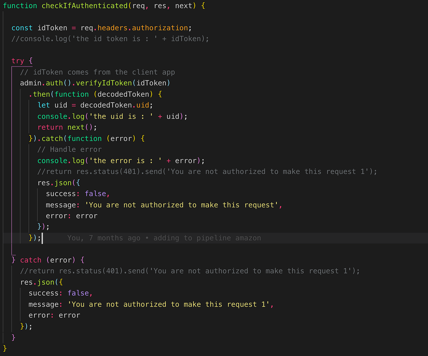Click the try keyword
This screenshot has width=428, height=356.
click(17, 60)
